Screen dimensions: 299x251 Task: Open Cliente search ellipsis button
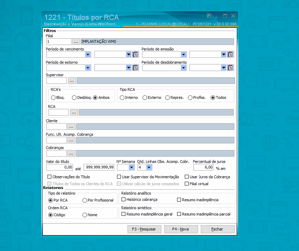pyautogui.click(x=71, y=127)
